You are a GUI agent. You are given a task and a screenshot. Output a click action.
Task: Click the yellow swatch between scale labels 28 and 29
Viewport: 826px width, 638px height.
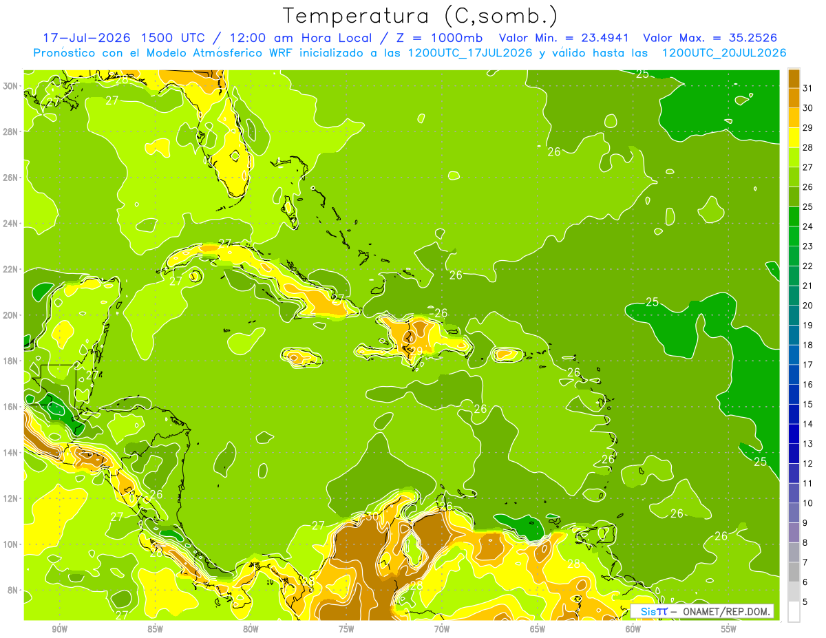(x=794, y=137)
